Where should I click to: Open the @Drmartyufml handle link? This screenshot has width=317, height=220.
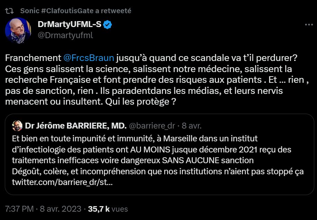click(65, 35)
